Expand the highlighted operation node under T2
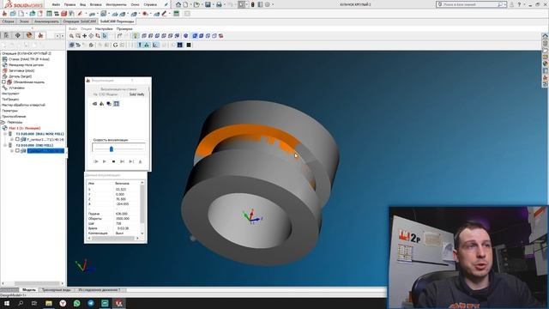 point(12,151)
